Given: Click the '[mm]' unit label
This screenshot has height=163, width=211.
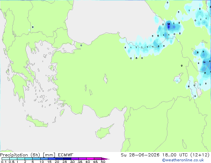Looking at the screenshot, I should pos(49,155).
